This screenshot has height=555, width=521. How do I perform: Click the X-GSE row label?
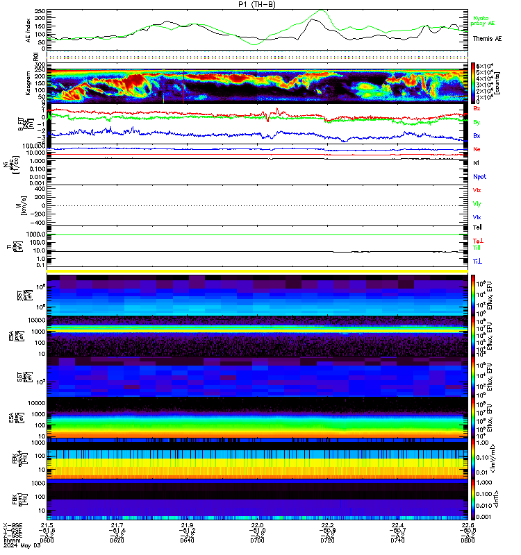[x=13, y=525]
